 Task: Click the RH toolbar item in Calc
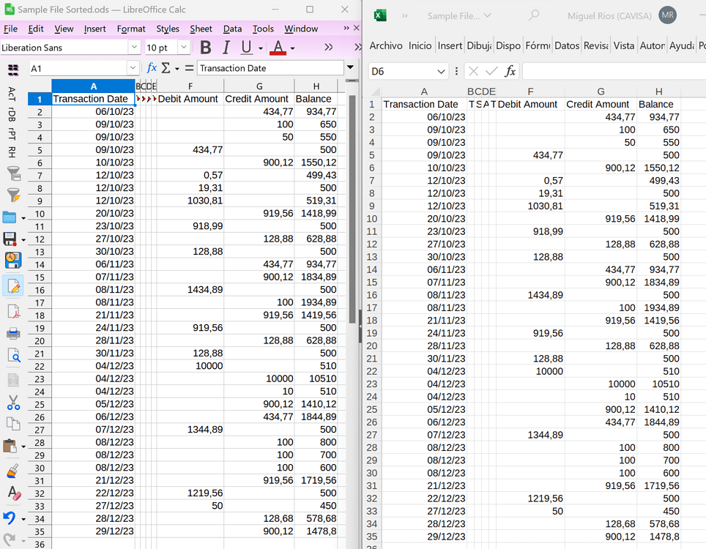click(x=12, y=152)
